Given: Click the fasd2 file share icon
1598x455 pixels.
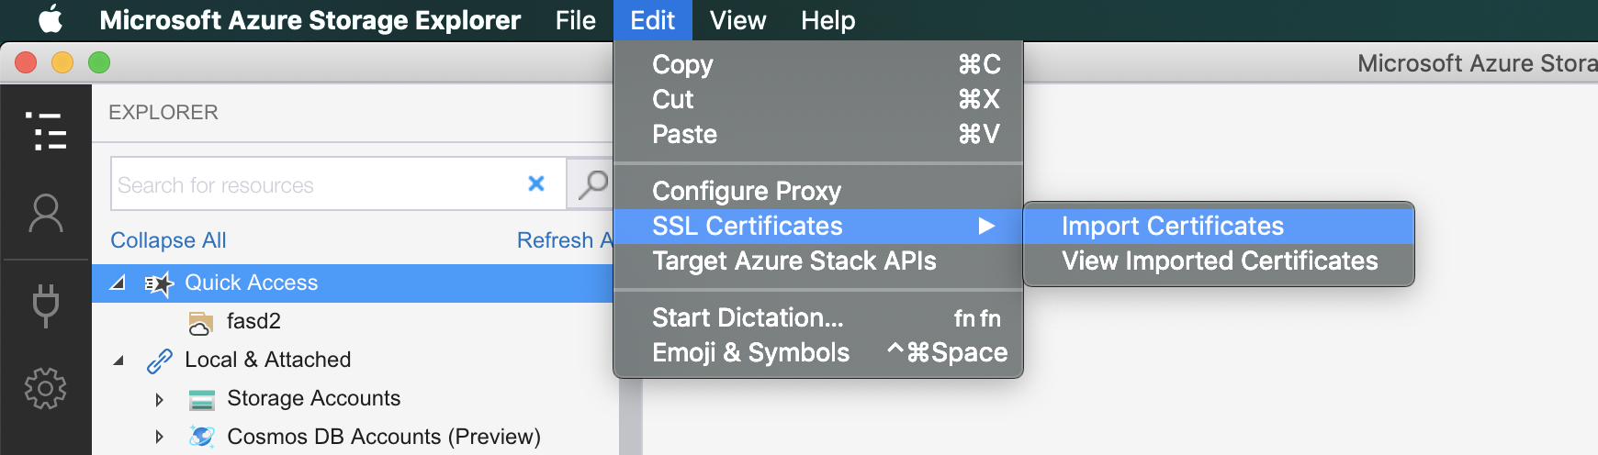Looking at the screenshot, I should [x=200, y=322].
